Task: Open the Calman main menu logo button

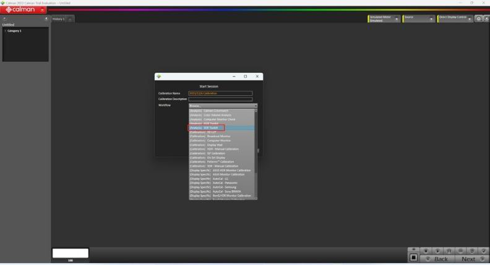Action: 23,10
